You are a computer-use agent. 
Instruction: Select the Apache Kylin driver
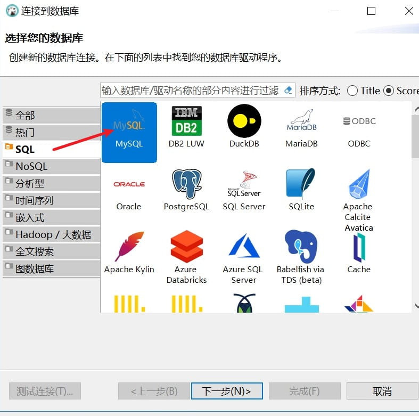[x=129, y=252]
